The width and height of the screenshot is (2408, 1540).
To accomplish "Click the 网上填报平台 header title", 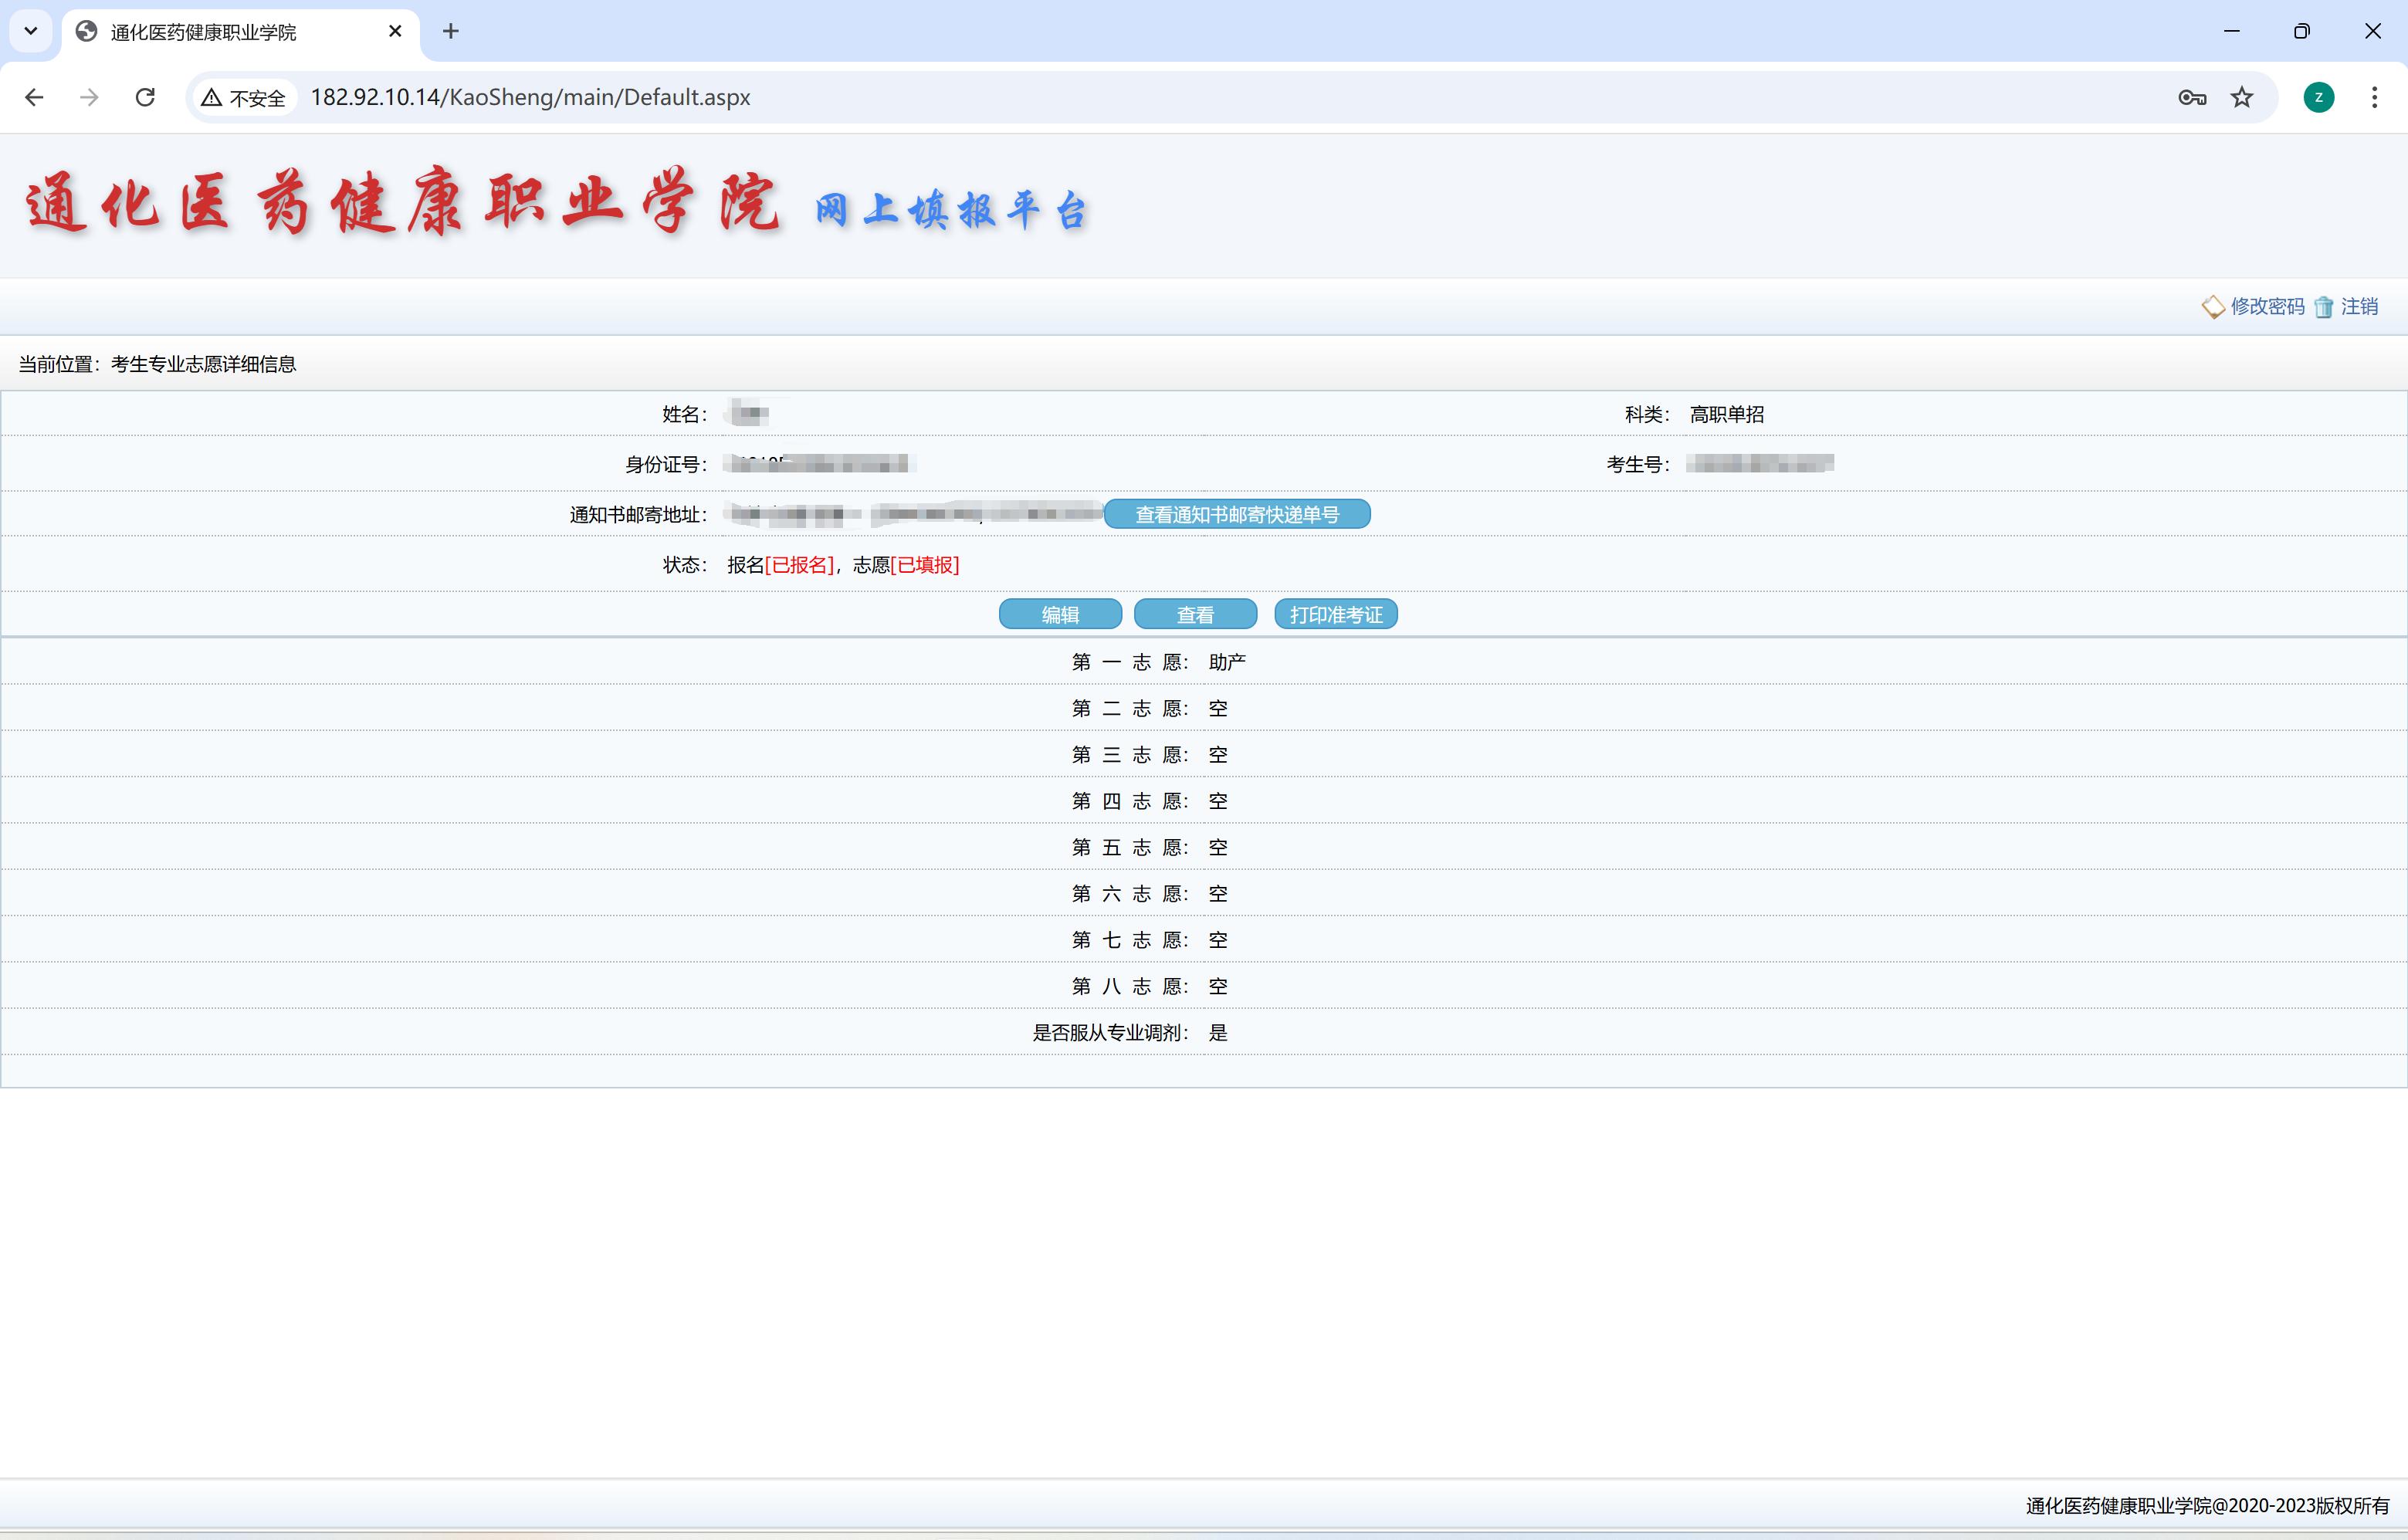I will (x=951, y=210).
